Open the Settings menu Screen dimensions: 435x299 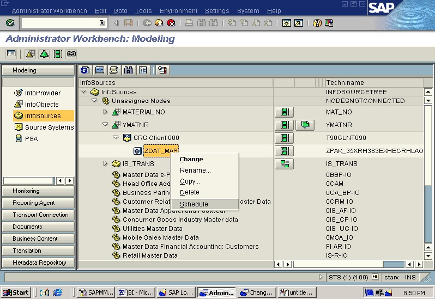point(217,11)
